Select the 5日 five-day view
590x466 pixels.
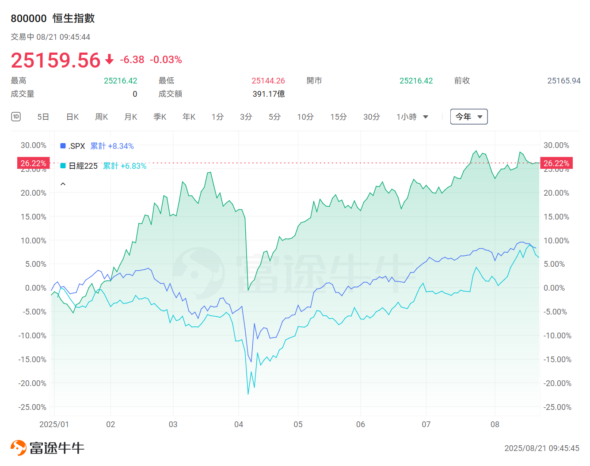[43, 117]
